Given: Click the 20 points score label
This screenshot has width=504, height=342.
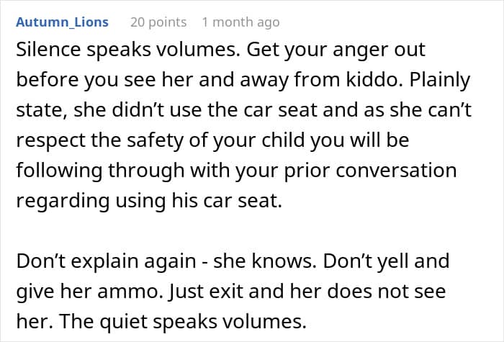Looking at the screenshot, I should (158, 22).
